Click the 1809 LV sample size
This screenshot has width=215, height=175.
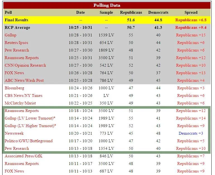tap(106, 50)
